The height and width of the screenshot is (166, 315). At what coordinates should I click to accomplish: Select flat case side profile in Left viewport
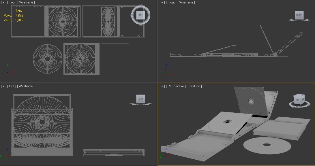click(x=114, y=152)
